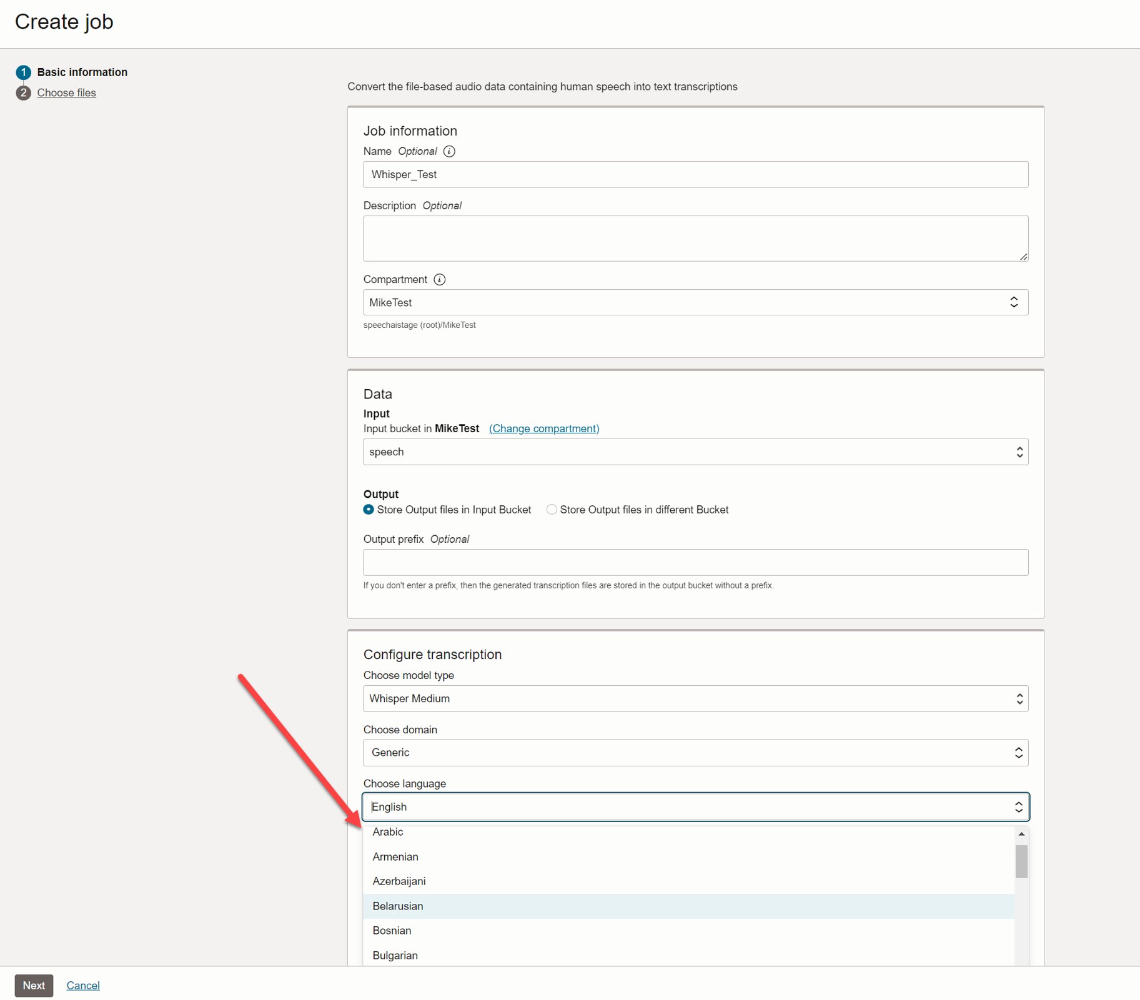Image resolution: width=1140 pixels, height=1000 pixels.
Task: Open the input bucket speech dropdown
Action: 695,452
